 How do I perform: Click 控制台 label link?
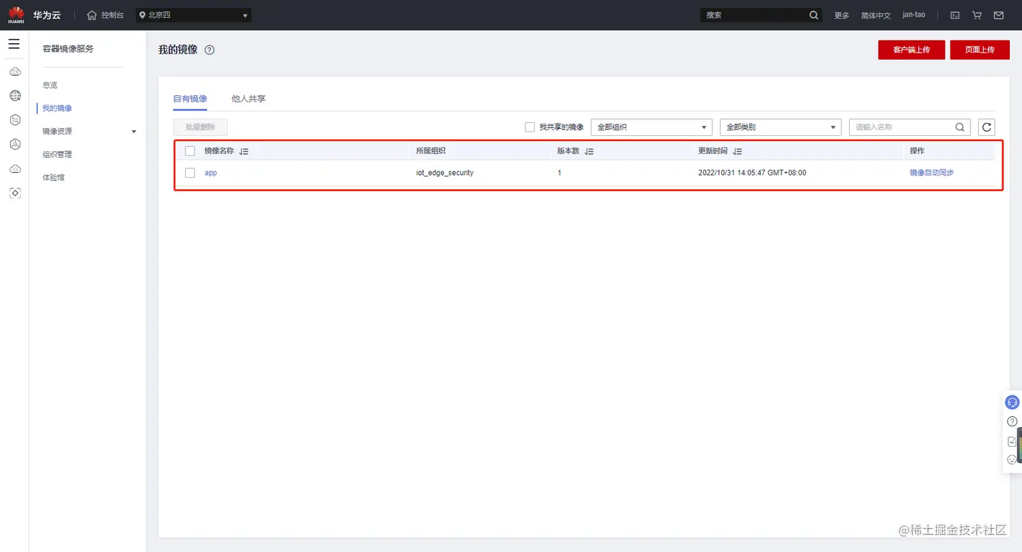point(112,15)
